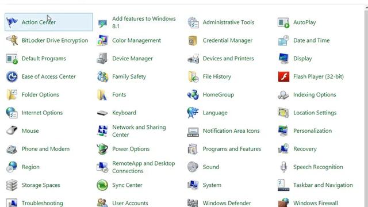Click the Location Settings icon
Screen dimensions: 368x207
click(x=283, y=113)
